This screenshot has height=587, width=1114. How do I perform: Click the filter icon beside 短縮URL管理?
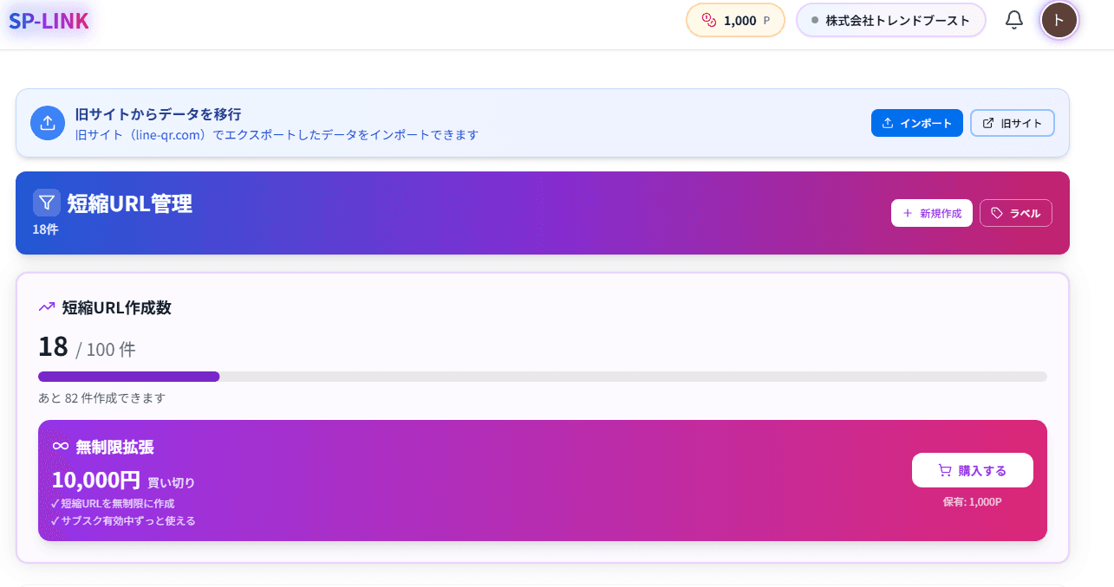pos(47,203)
